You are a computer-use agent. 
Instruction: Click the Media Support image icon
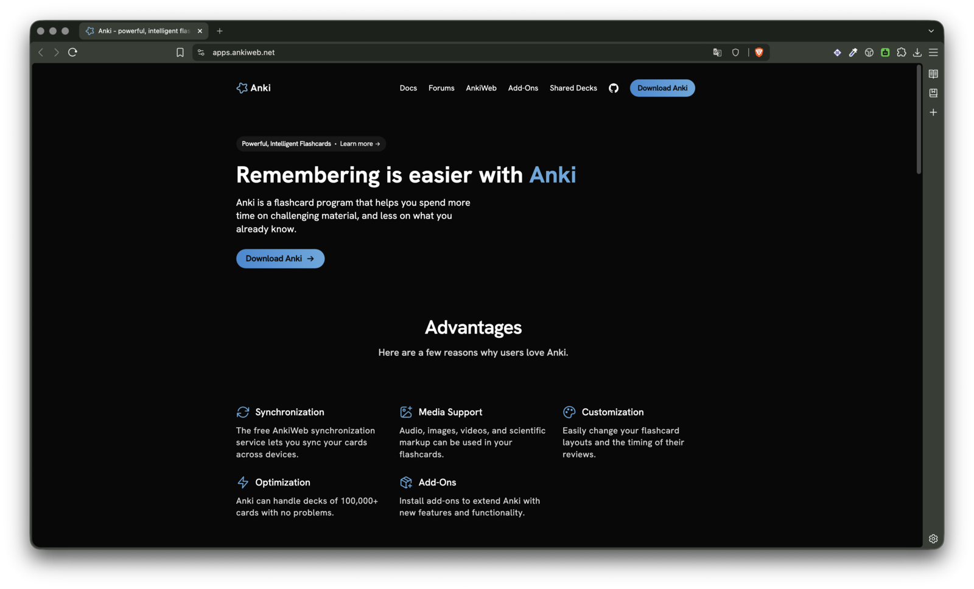406,413
